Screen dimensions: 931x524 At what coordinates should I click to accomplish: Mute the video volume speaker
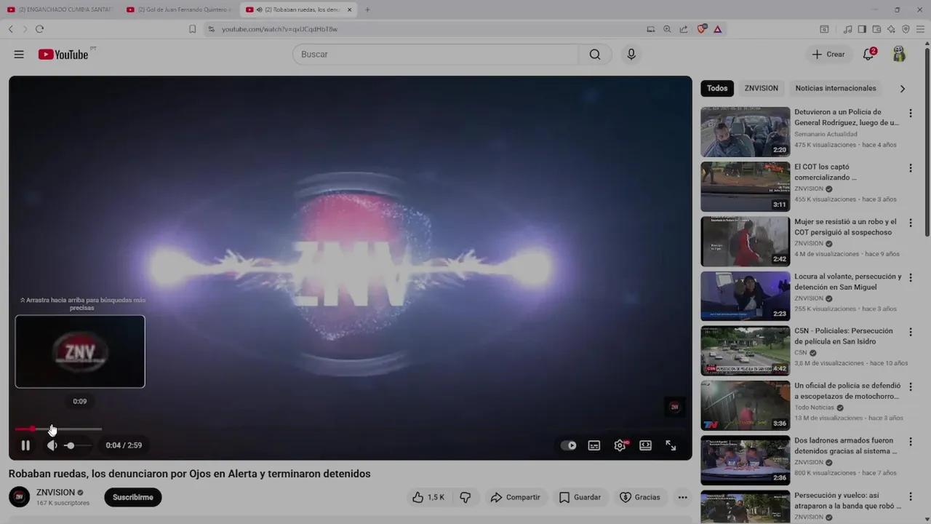(x=52, y=445)
